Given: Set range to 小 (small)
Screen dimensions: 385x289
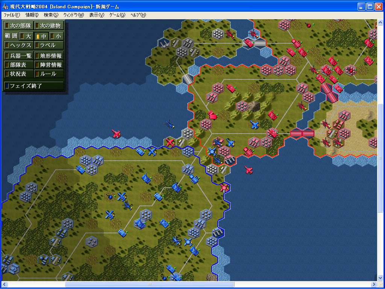Looking at the screenshot, I should 56,36.
